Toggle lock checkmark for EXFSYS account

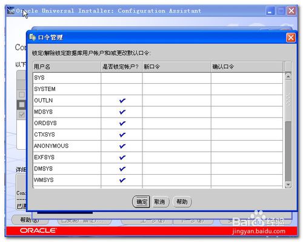pos(122,157)
